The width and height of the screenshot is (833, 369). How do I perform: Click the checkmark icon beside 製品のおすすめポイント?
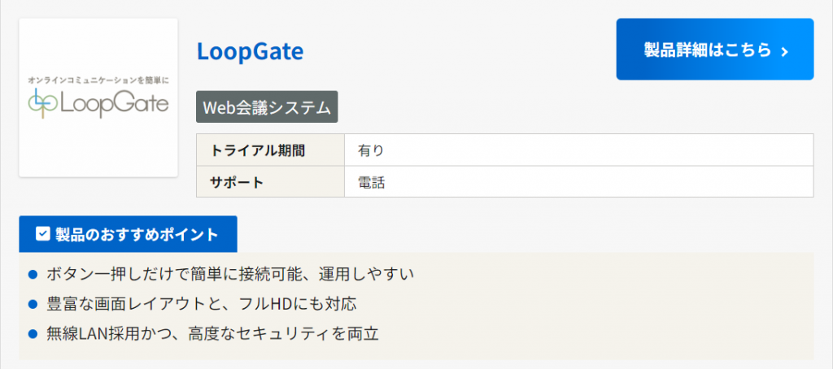click(x=43, y=235)
